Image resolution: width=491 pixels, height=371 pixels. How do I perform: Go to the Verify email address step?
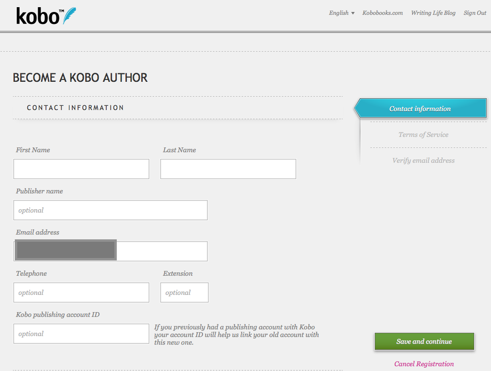[x=424, y=160]
